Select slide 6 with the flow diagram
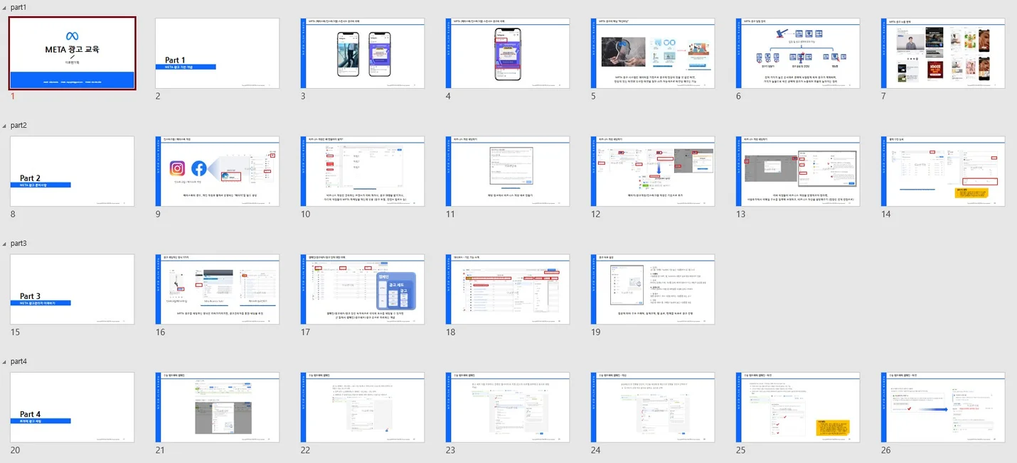Viewport: 1017px width, 463px height. (797, 53)
